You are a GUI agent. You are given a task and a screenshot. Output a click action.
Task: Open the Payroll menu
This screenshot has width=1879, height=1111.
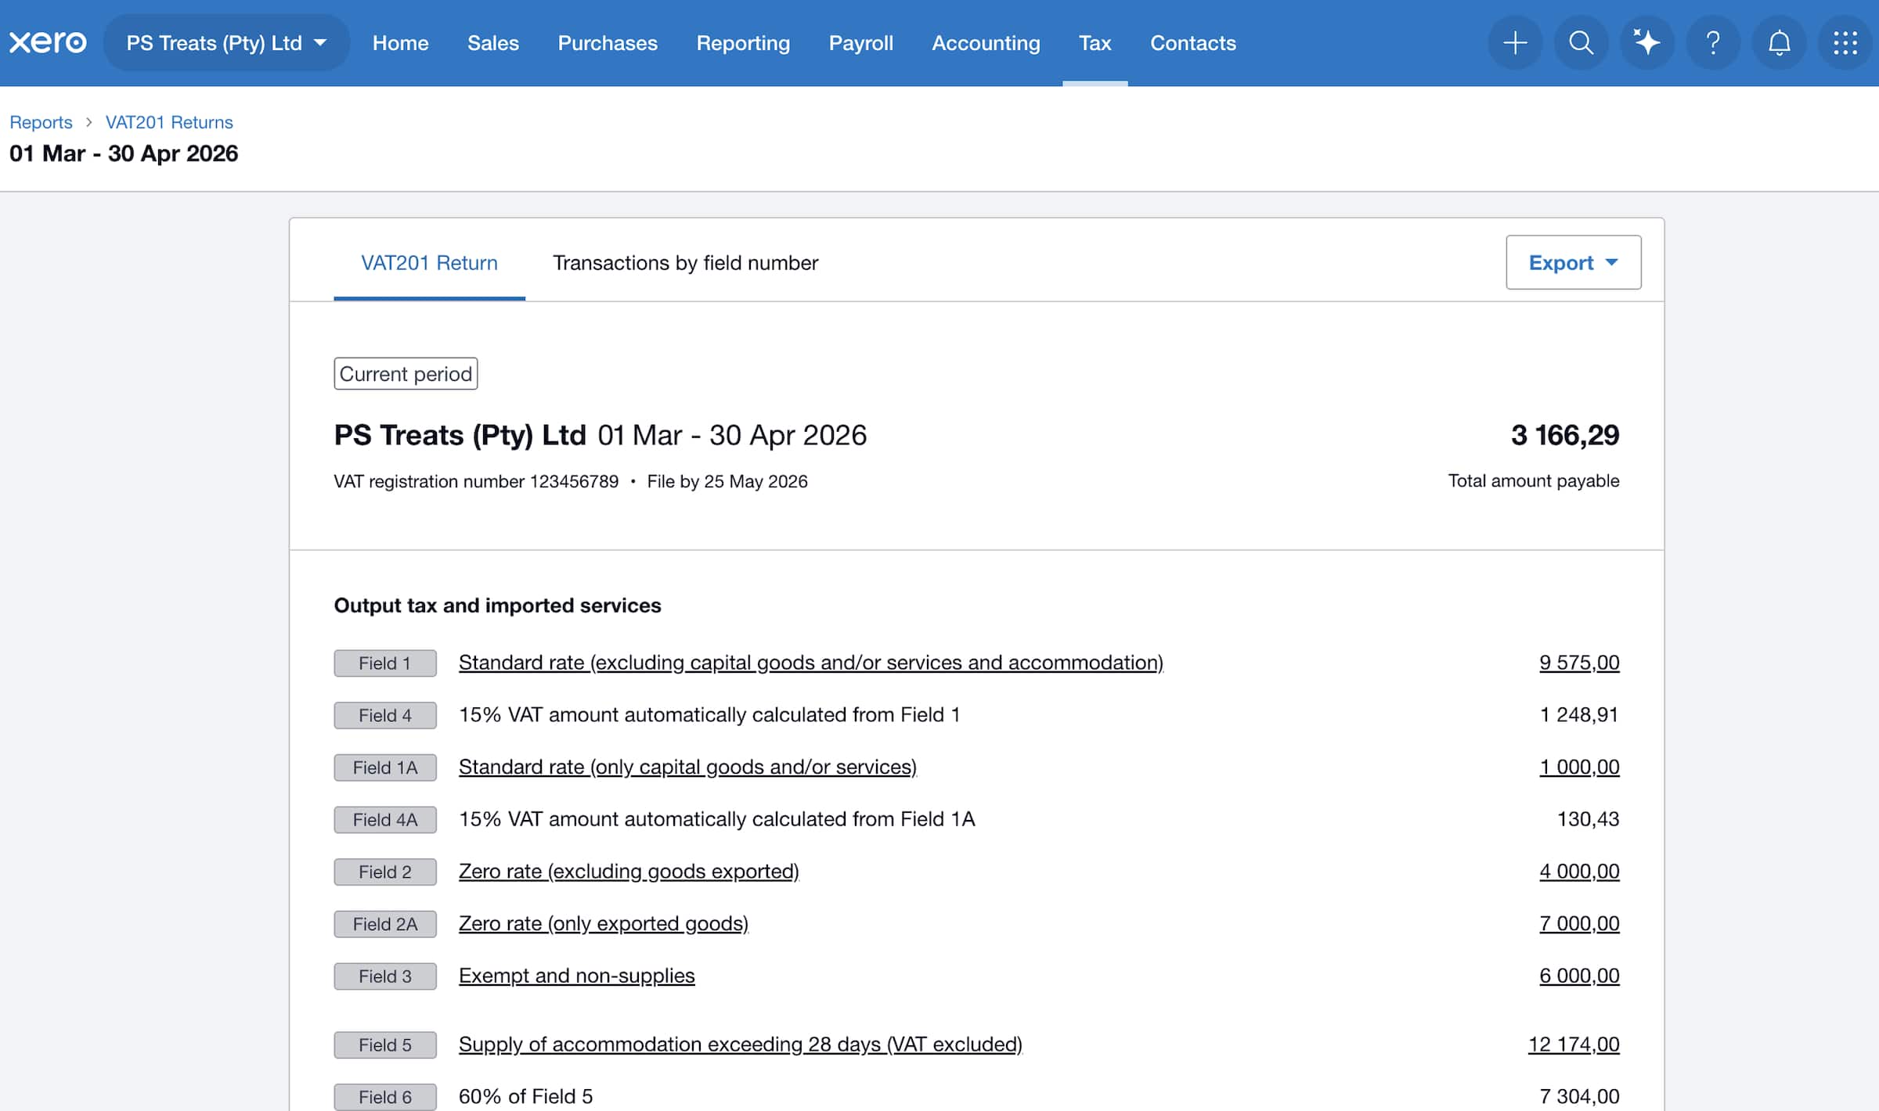[x=860, y=42]
